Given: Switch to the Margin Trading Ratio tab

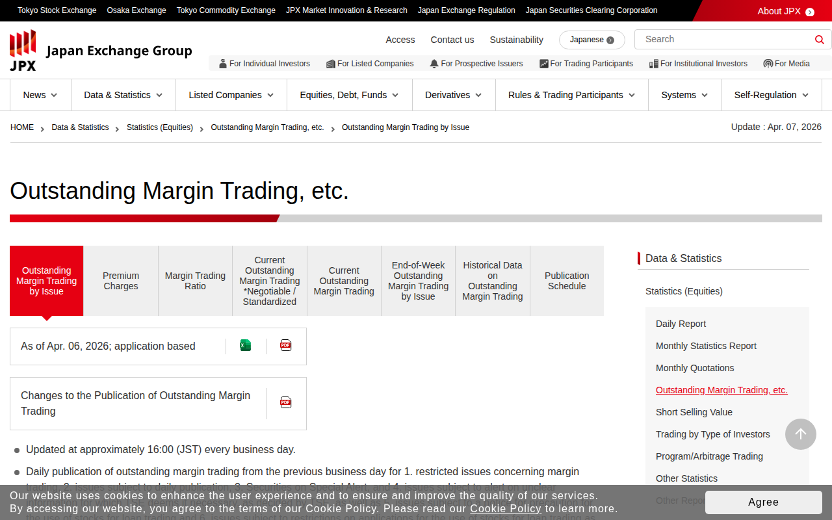Looking at the screenshot, I should tap(195, 281).
